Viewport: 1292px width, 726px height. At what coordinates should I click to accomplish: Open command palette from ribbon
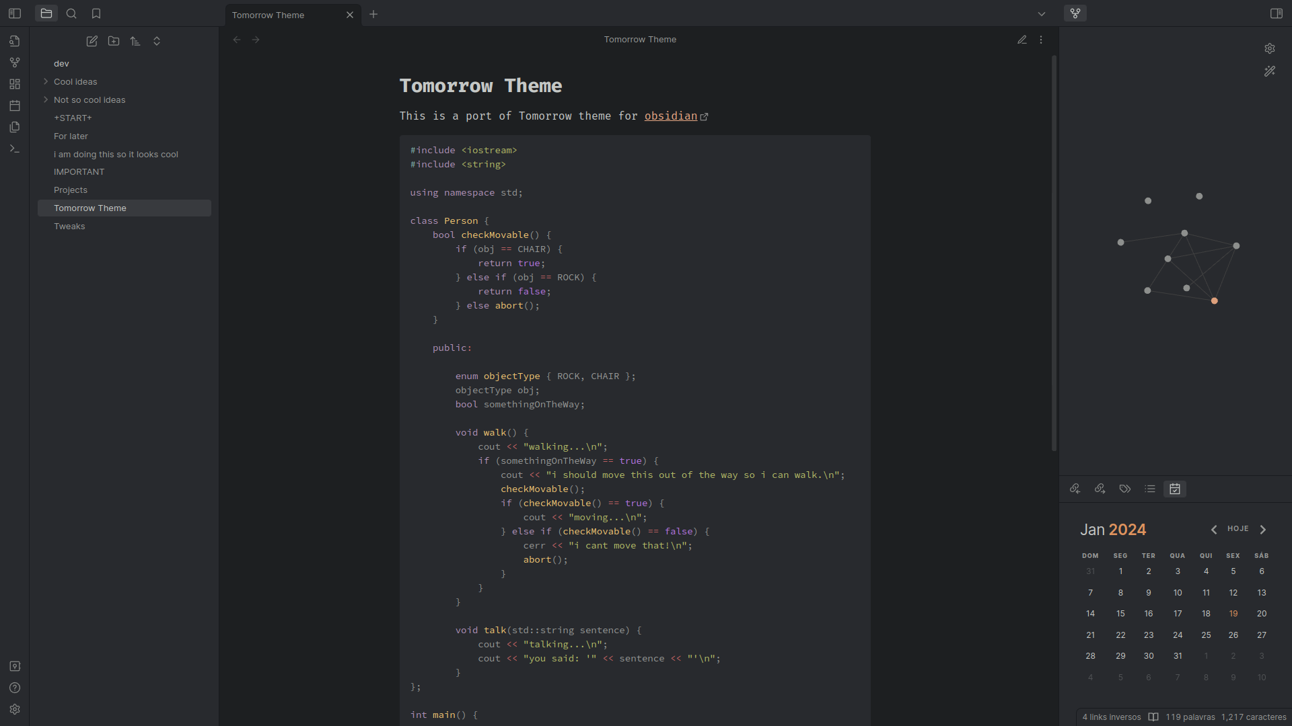(15, 149)
